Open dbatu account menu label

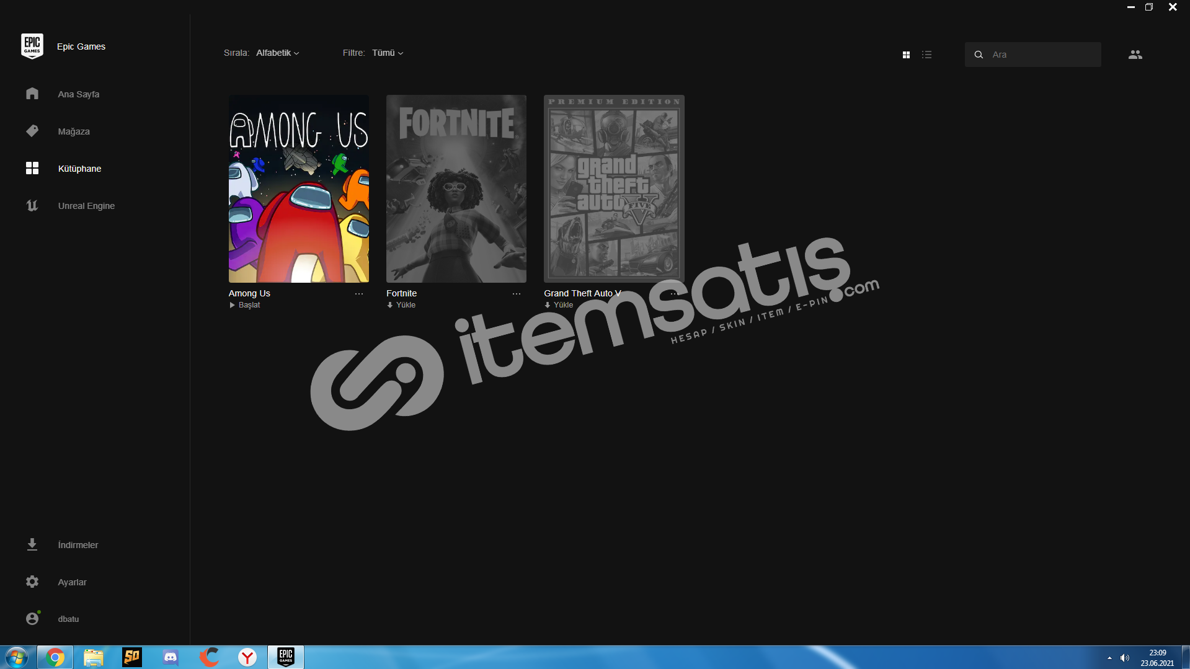pos(68,619)
